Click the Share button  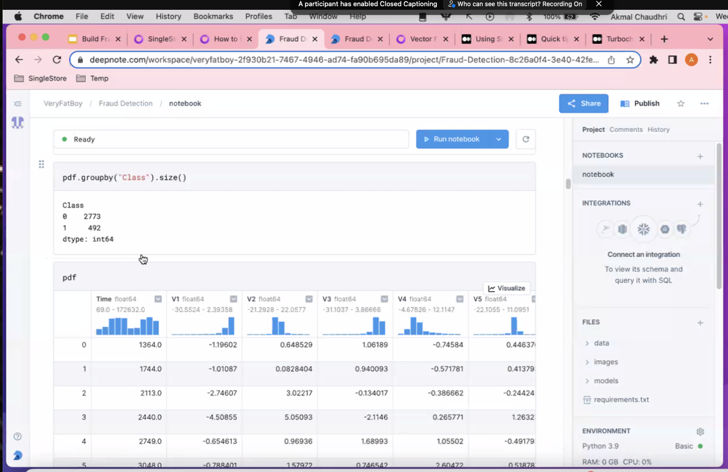583,104
